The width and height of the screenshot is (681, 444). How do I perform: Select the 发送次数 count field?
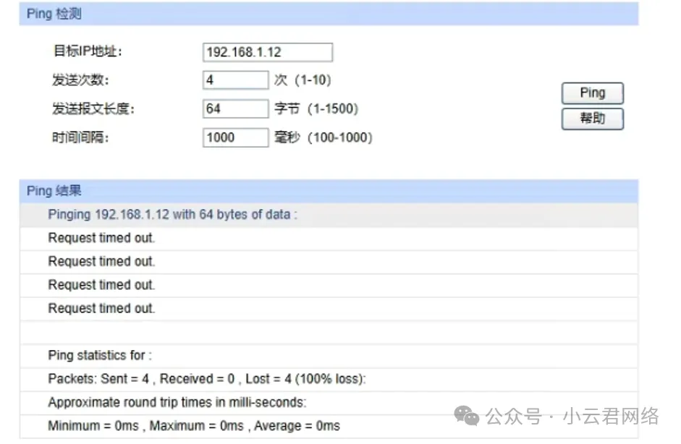click(x=235, y=80)
